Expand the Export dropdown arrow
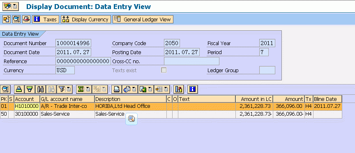This screenshot has width=355, height=153. (x=150, y=89)
